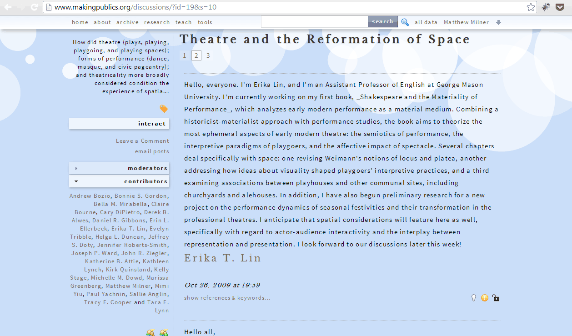Click the magnifying glass advanced search icon
The height and width of the screenshot is (336, 572).
[405, 22]
